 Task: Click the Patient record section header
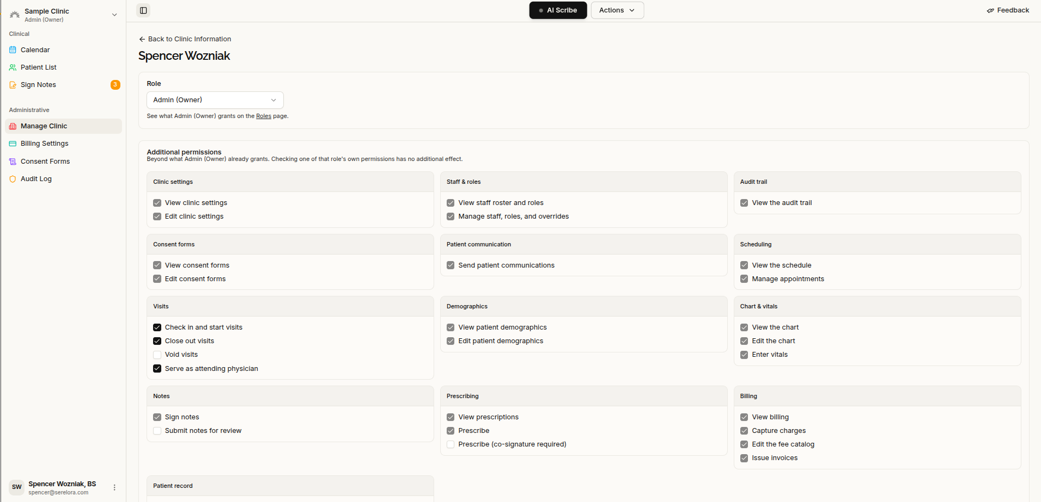point(290,486)
